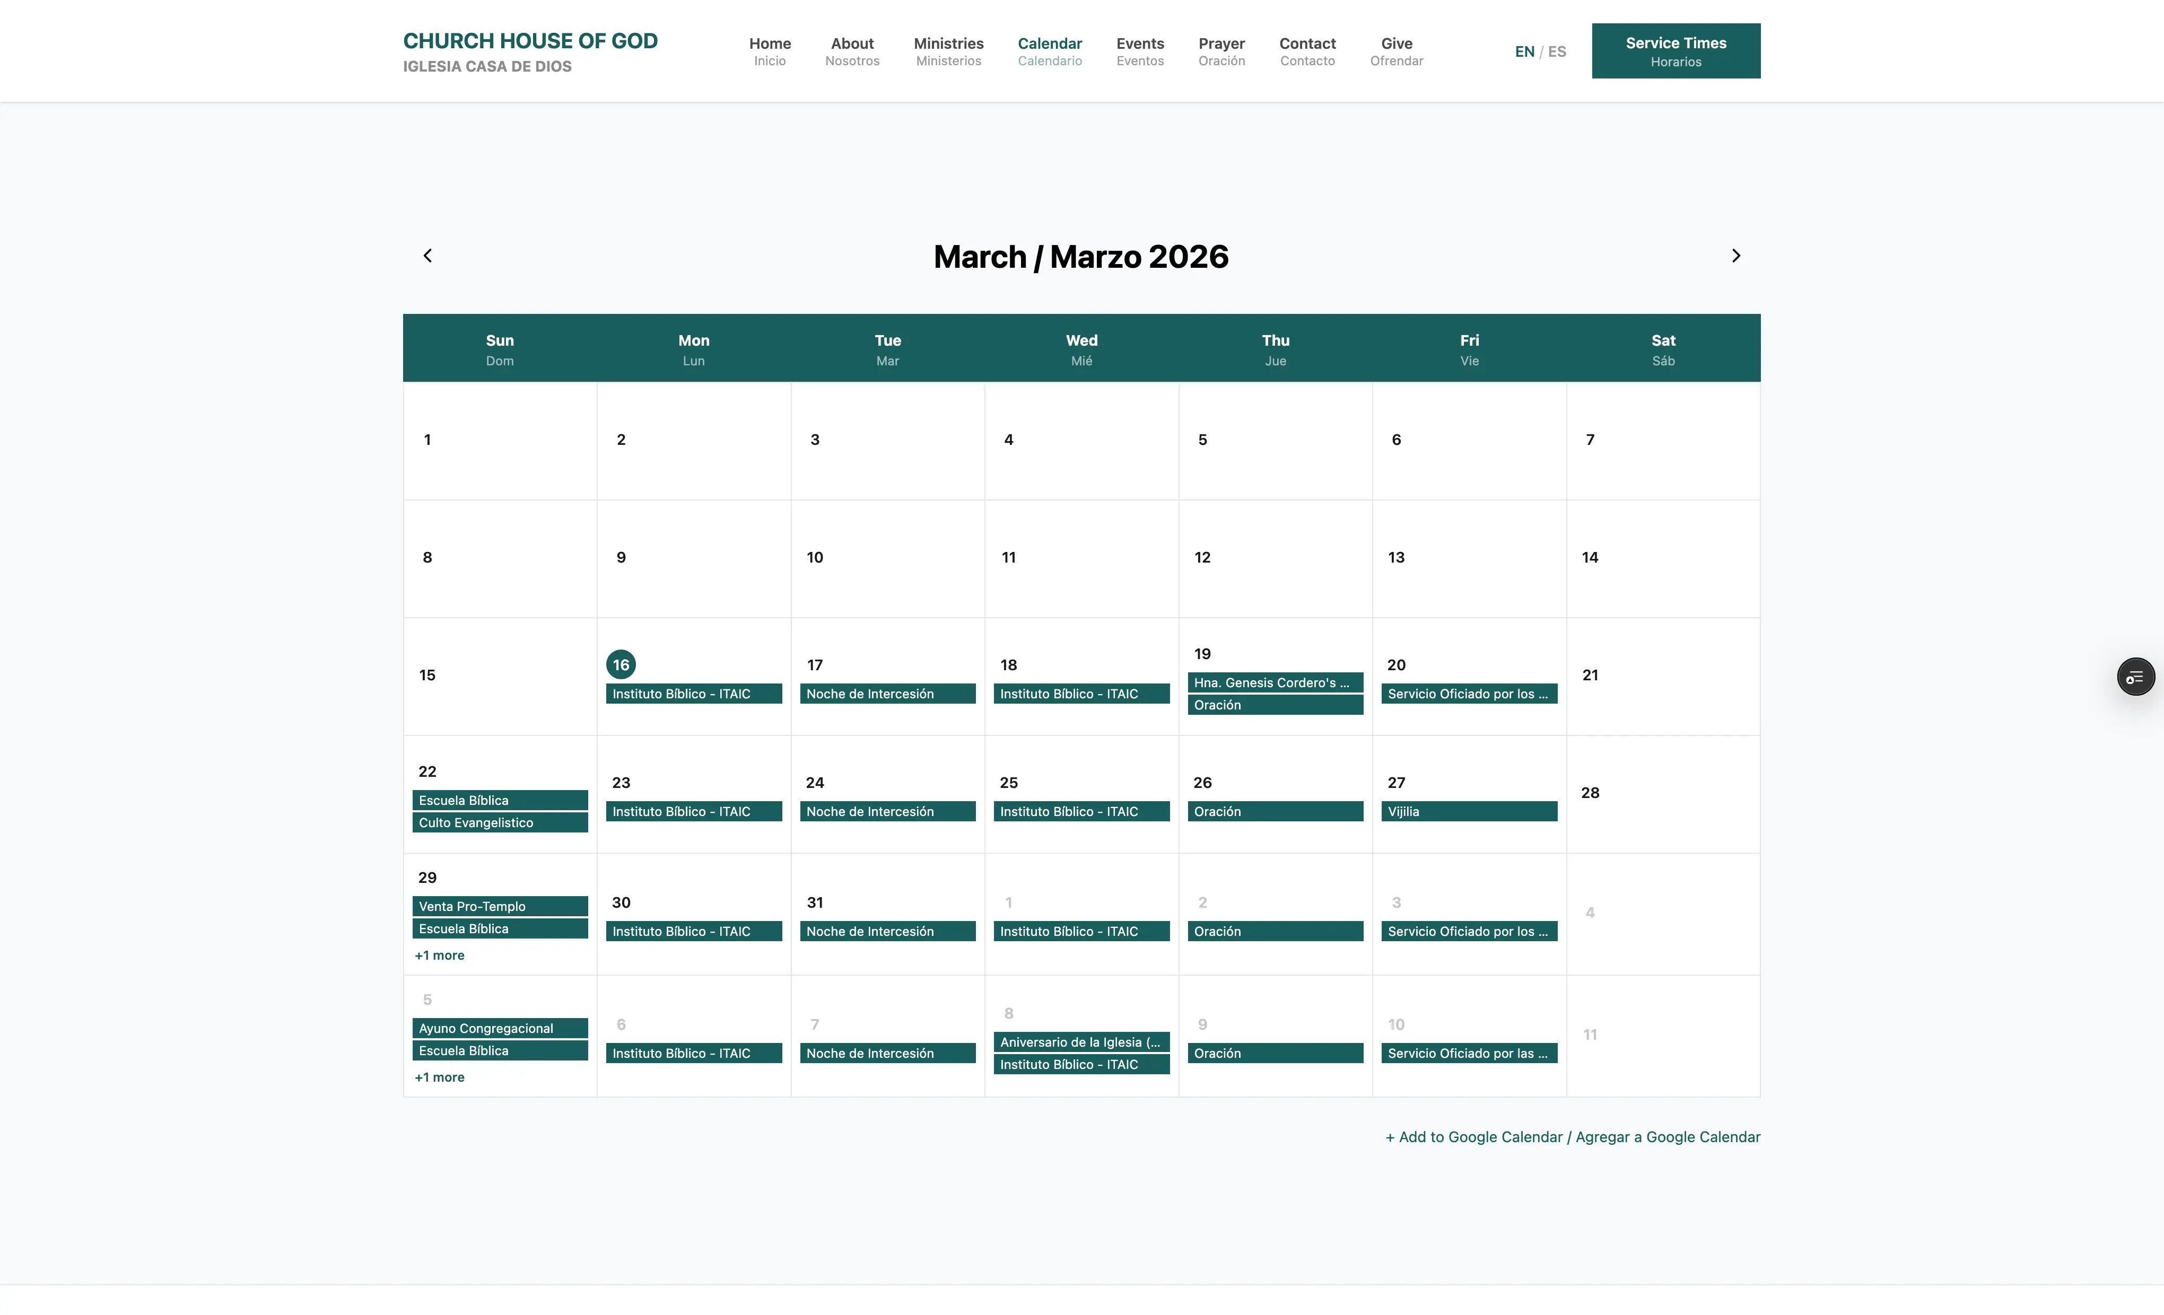
Task: Show hidden events under April 5
Action: 439,1077
